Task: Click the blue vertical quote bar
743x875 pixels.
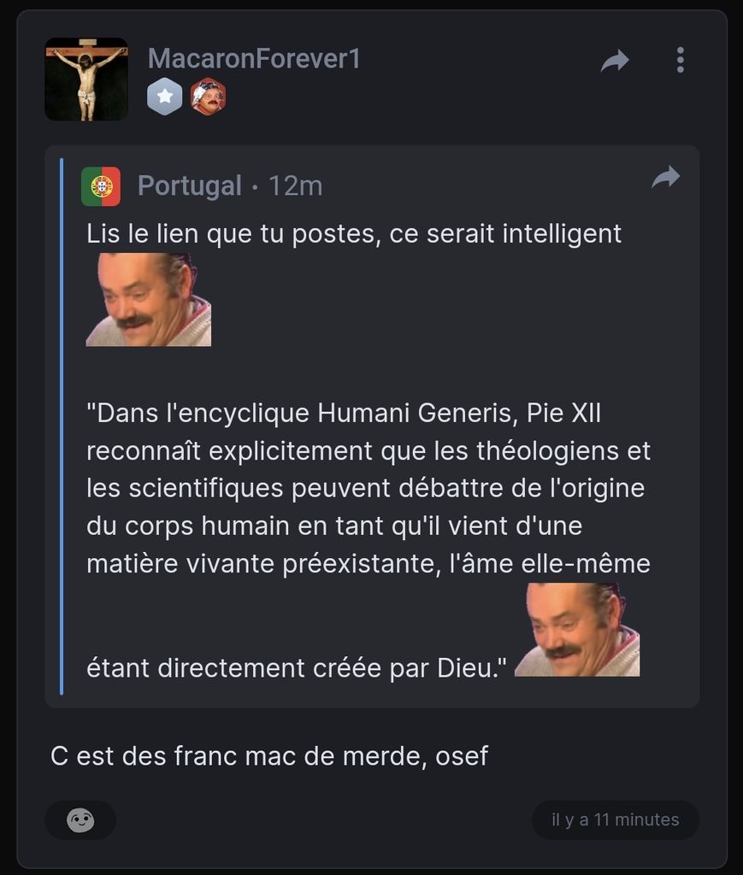Action: 62,426
